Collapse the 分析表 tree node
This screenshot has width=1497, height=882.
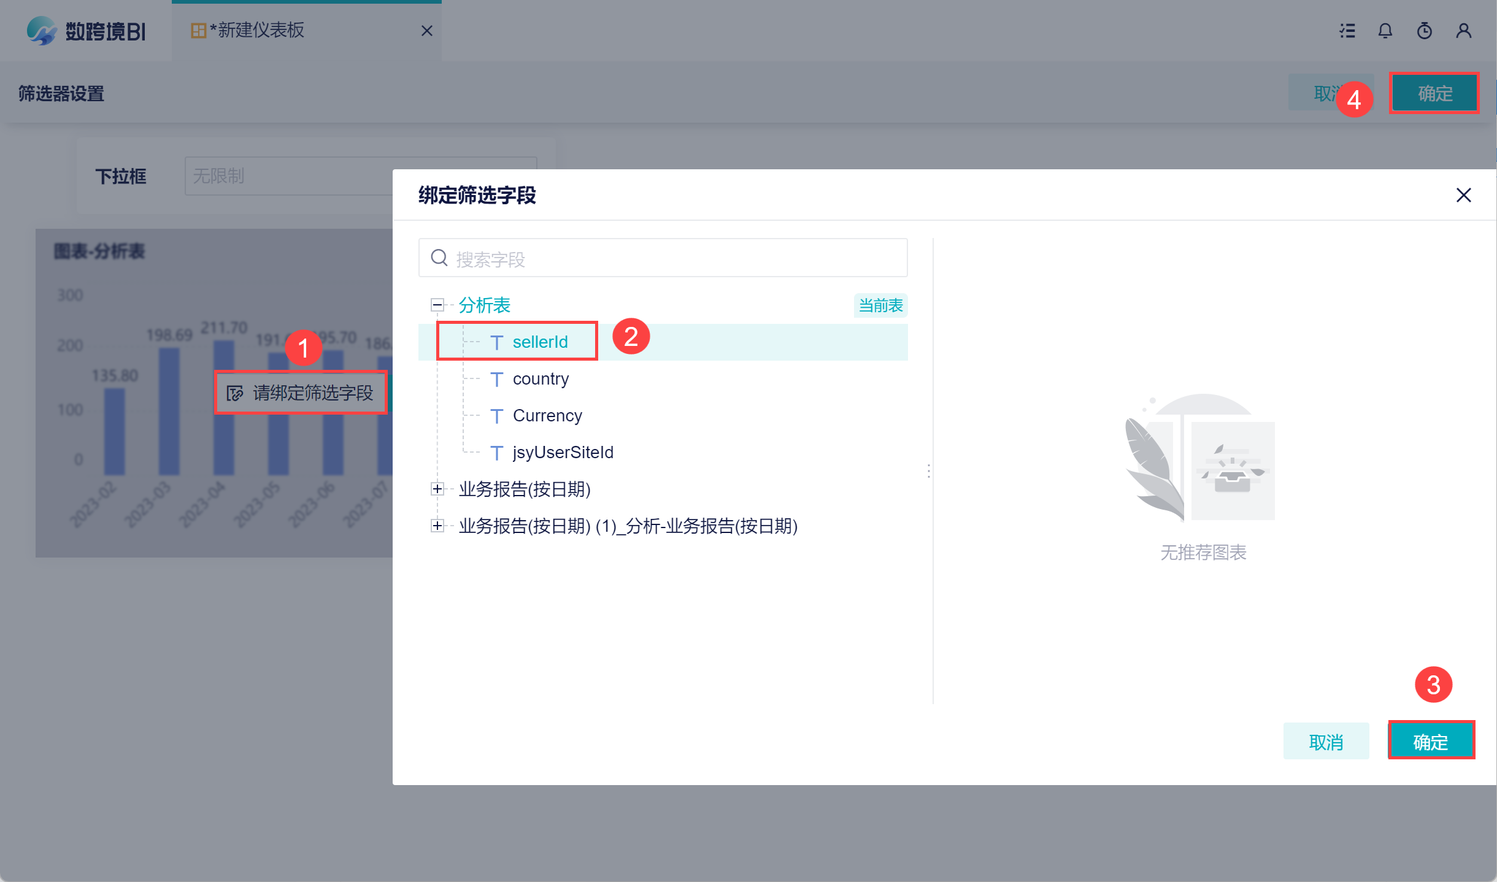click(x=437, y=305)
